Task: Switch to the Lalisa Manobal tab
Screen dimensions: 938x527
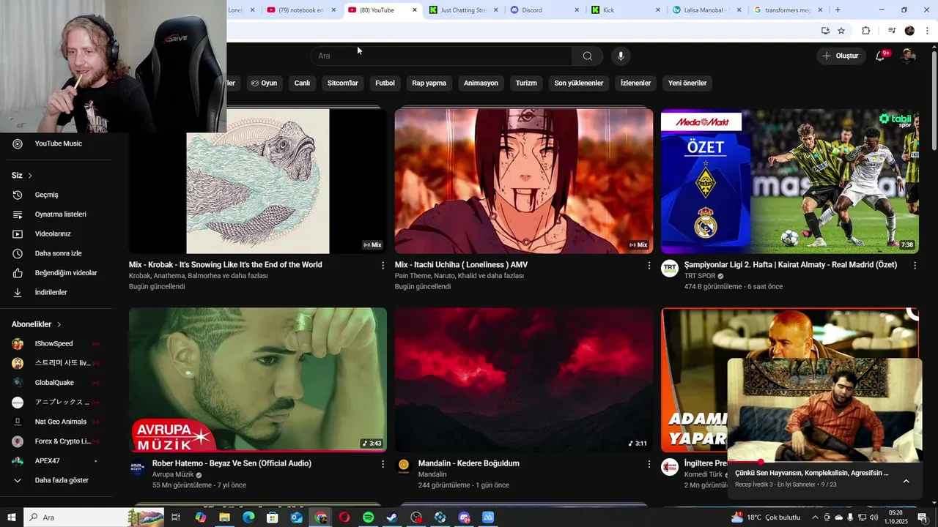Action: [x=706, y=10]
